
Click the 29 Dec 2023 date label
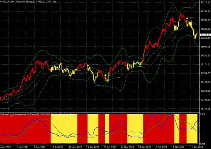click(x=145, y=147)
